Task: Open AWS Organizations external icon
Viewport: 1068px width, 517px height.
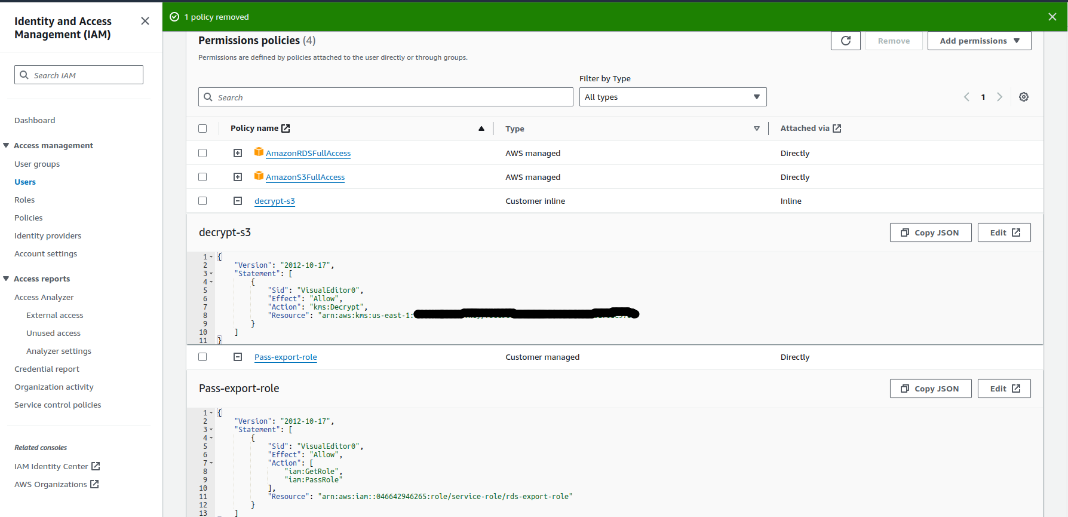Action: [94, 484]
